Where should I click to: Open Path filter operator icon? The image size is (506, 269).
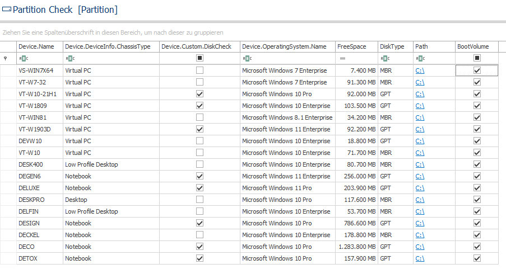click(x=420, y=58)
